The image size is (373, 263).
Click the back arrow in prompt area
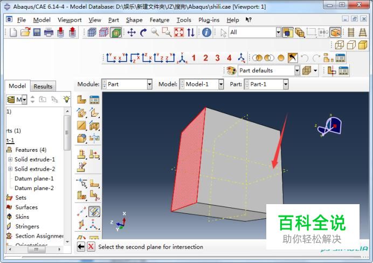point(81,247)
